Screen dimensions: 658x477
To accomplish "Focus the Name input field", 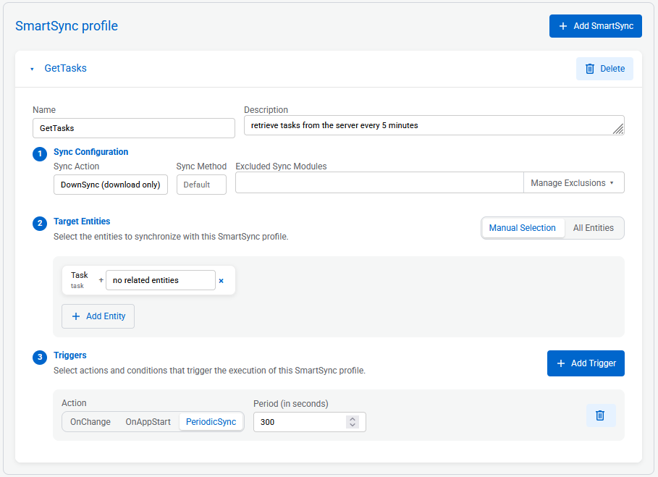I will [133, 128].
